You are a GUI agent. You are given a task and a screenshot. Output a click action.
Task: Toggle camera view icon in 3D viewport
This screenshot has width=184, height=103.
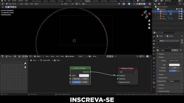pos(149,28)
